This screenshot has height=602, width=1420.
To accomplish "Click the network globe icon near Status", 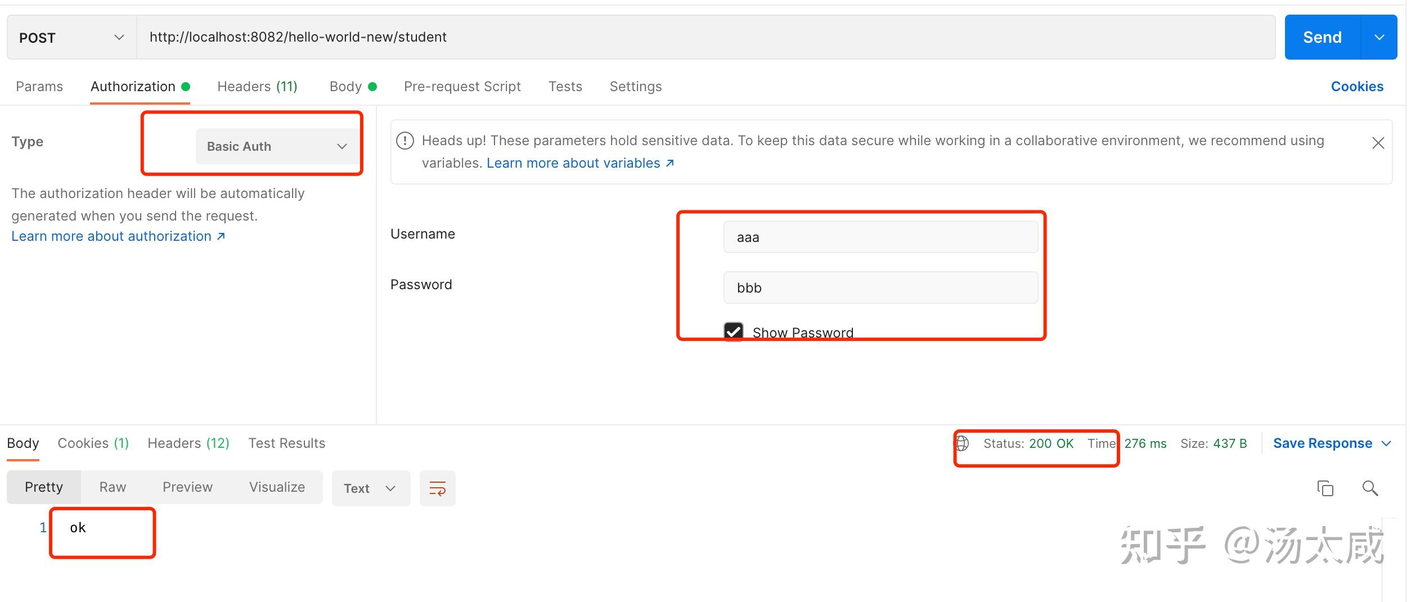I will [962, 443].
